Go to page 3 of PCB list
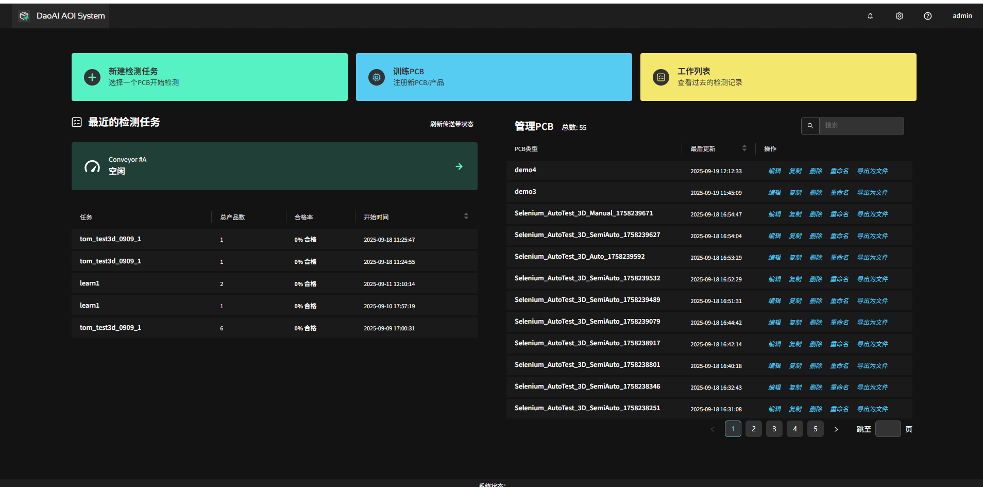 click(774, 429)
